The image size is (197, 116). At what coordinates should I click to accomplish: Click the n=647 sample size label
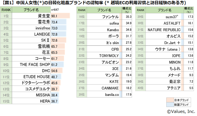click(55, 10)
